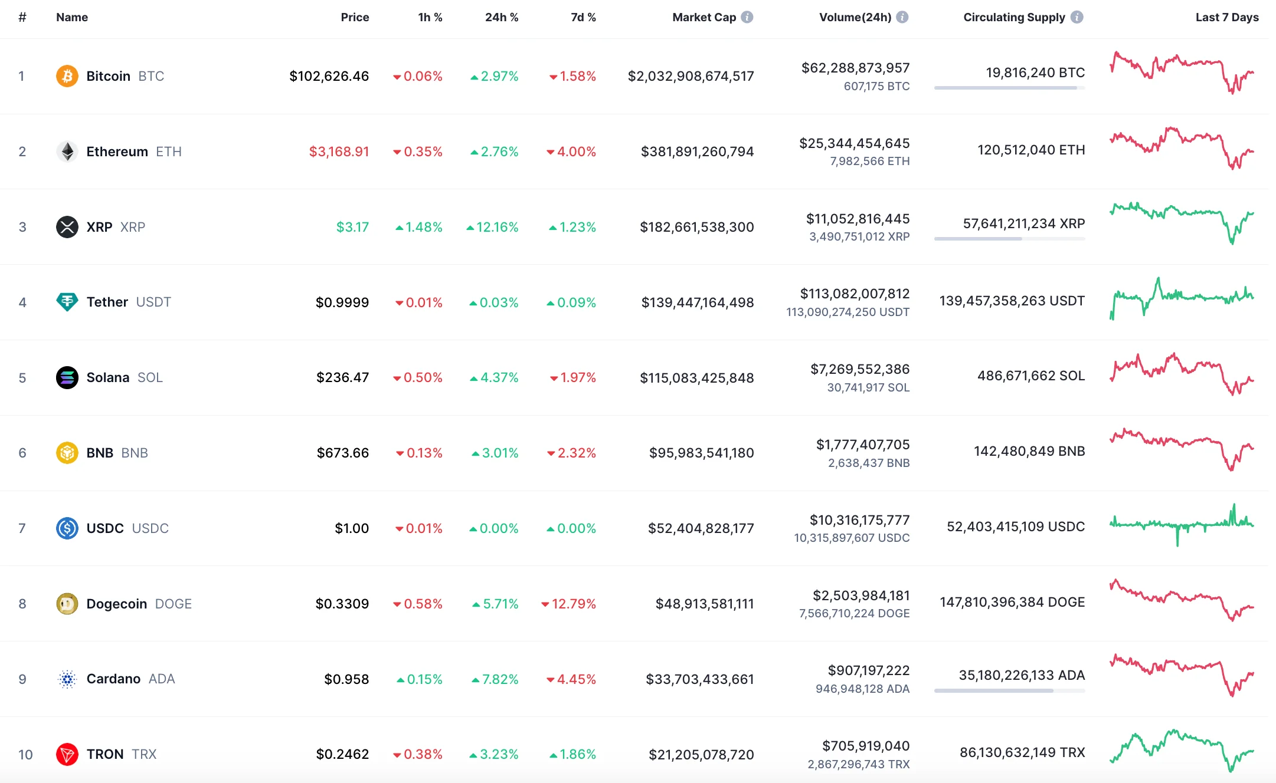The height and width of the screenshot is (783, 1276).
Task: Click the Solana logo icon
Action: coord(67,377)
